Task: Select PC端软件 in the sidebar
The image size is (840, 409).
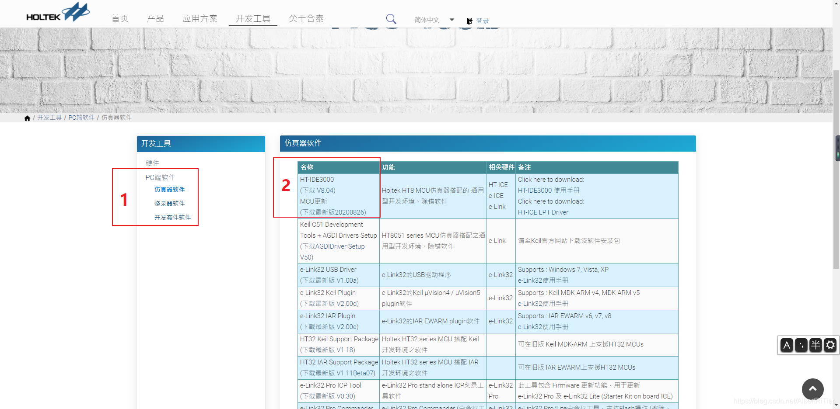Action: click(160, 177)
